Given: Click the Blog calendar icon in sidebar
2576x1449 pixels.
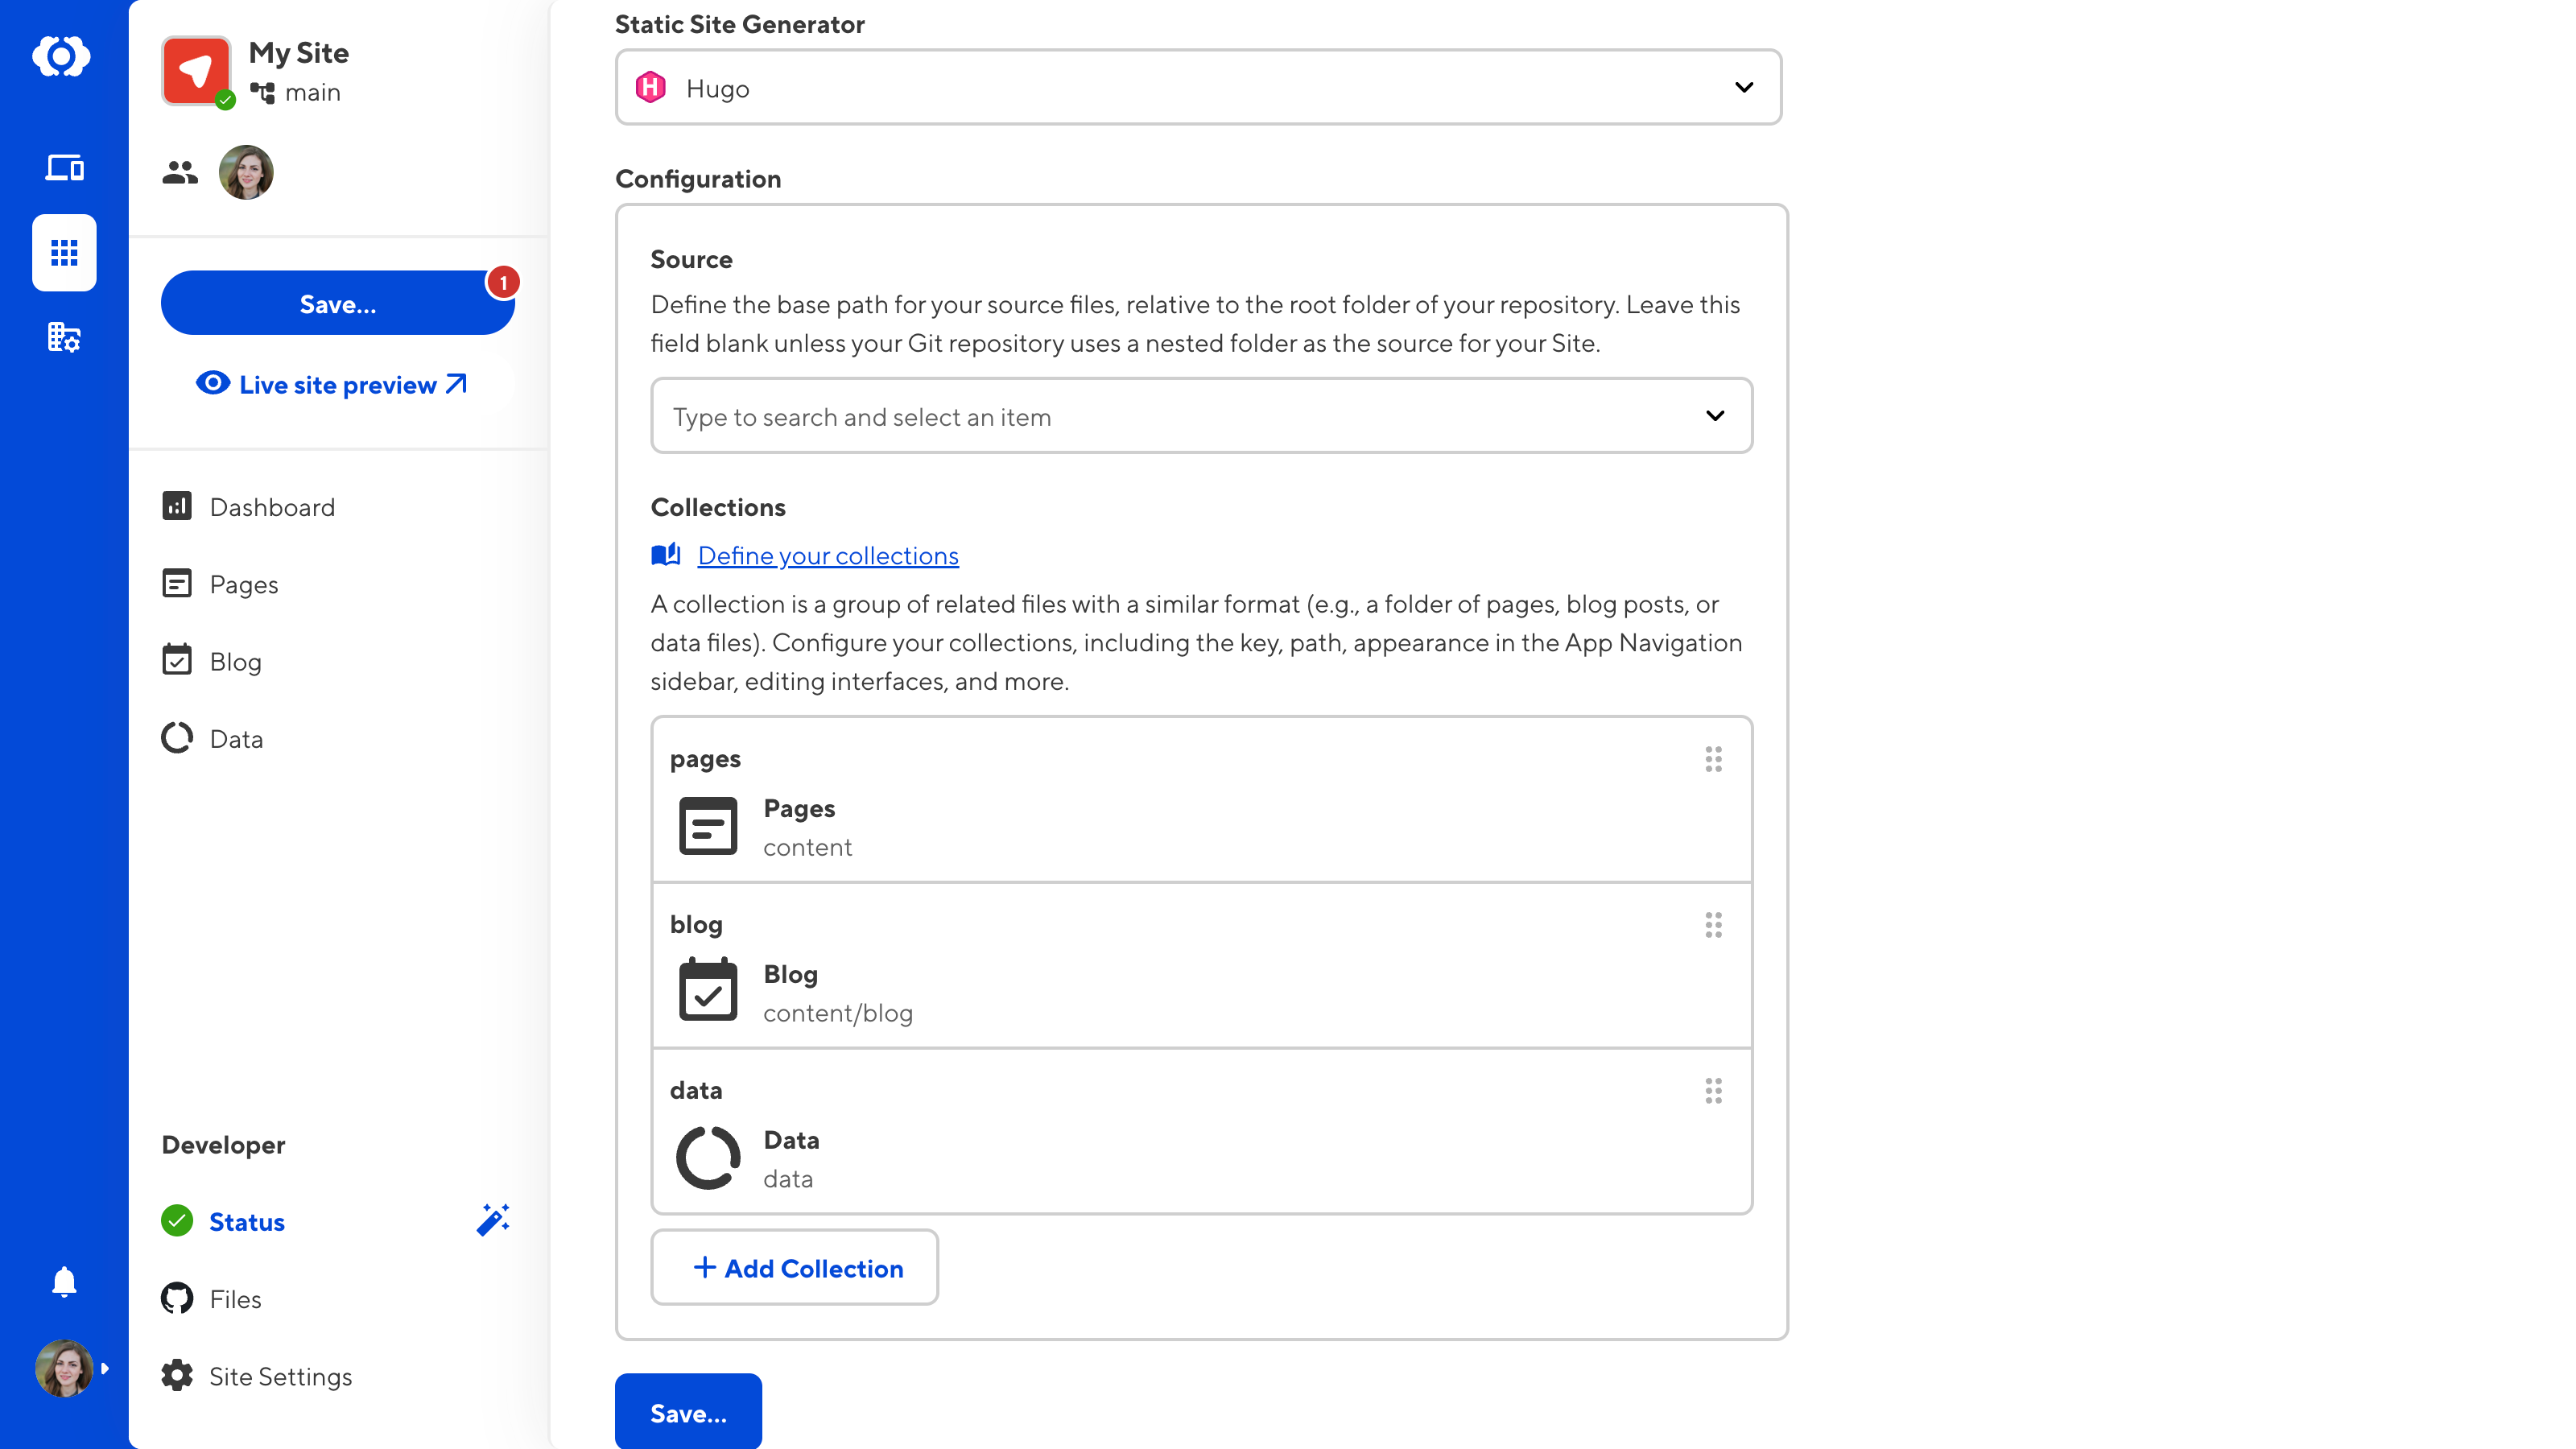Looking at the screenshot, I should click(x=177, y=662).
